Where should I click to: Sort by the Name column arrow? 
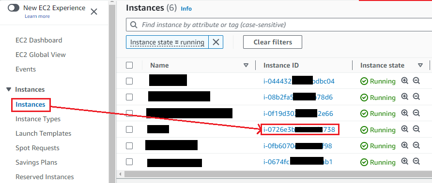246,65
